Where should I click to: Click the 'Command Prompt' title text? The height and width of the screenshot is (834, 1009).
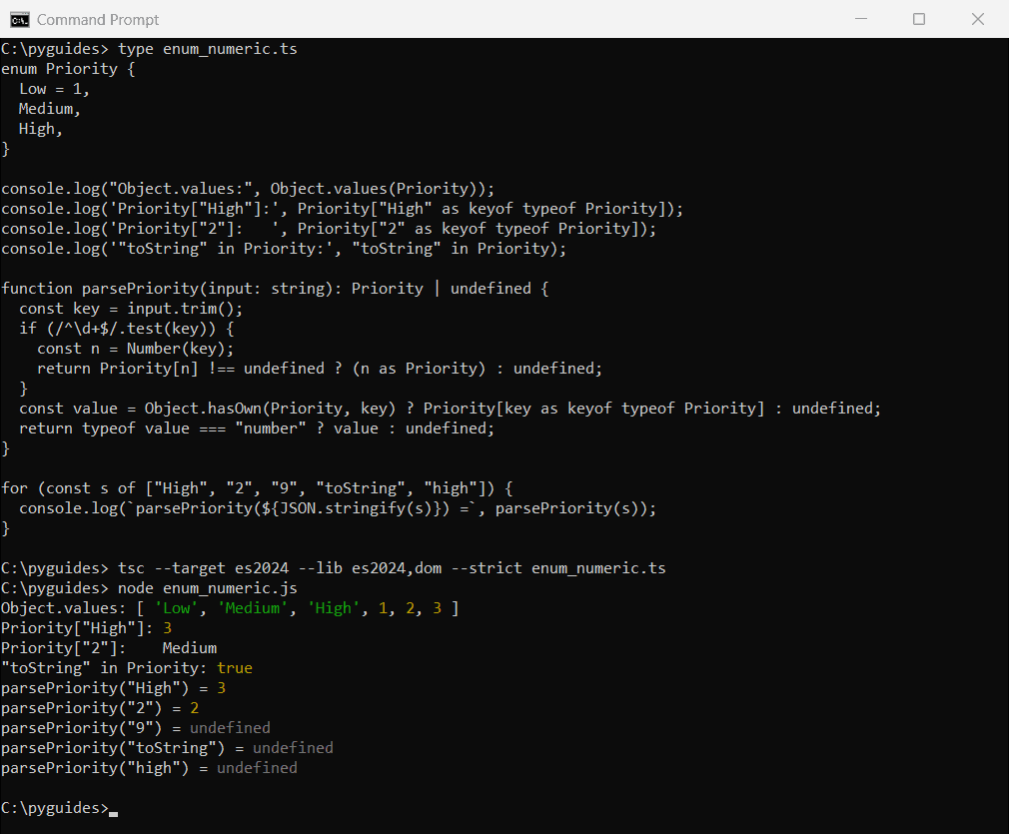[x=98, y=20]
